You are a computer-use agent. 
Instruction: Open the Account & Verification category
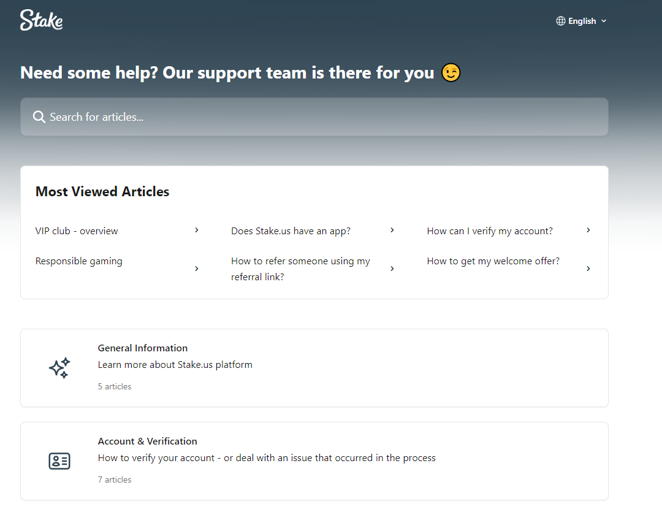point(314,461)
